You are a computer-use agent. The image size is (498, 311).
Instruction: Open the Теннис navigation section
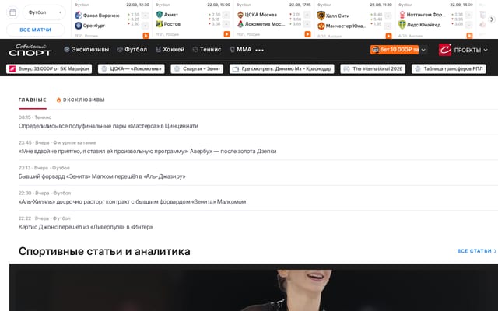click(207, 50)
